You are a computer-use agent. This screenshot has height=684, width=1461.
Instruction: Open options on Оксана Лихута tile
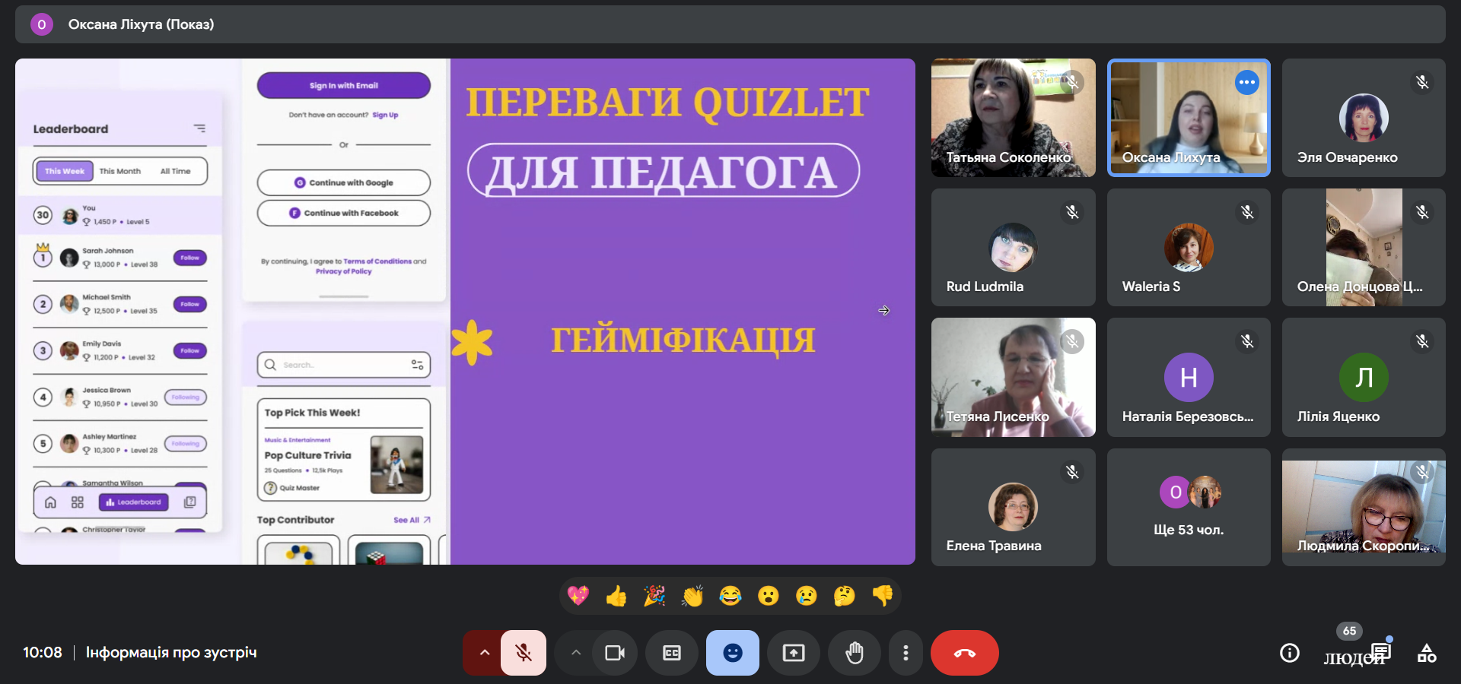pyautogui.click(x=1247, y=82)
